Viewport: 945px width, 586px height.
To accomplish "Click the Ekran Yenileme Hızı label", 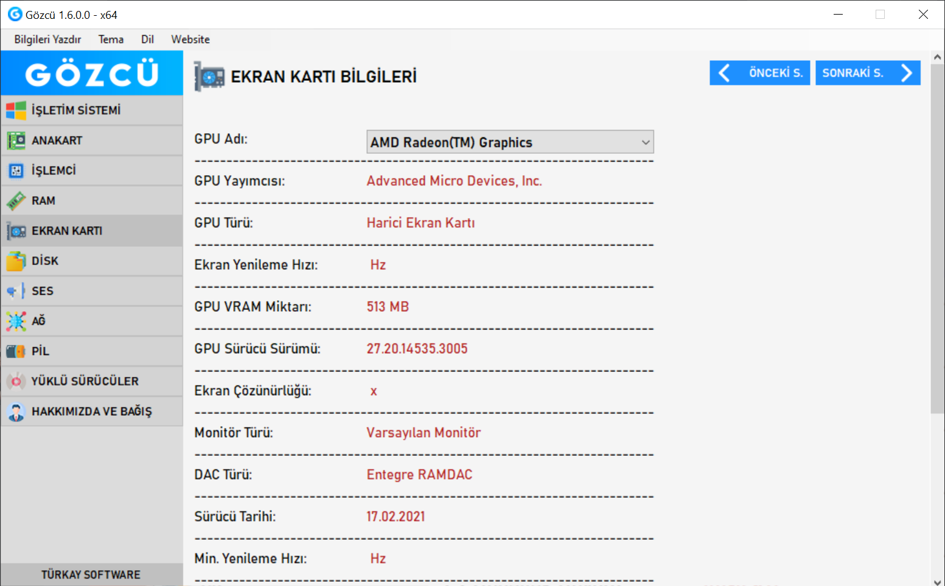I will 256,265.
